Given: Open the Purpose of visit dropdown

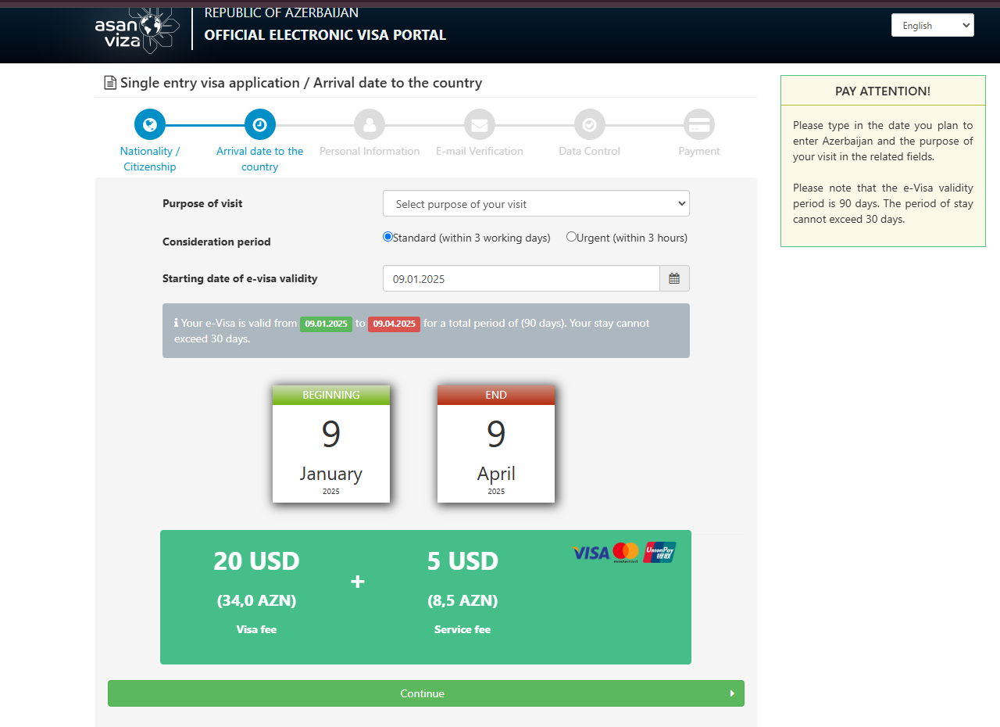Looking at the screenshot, I should [536, 203].
